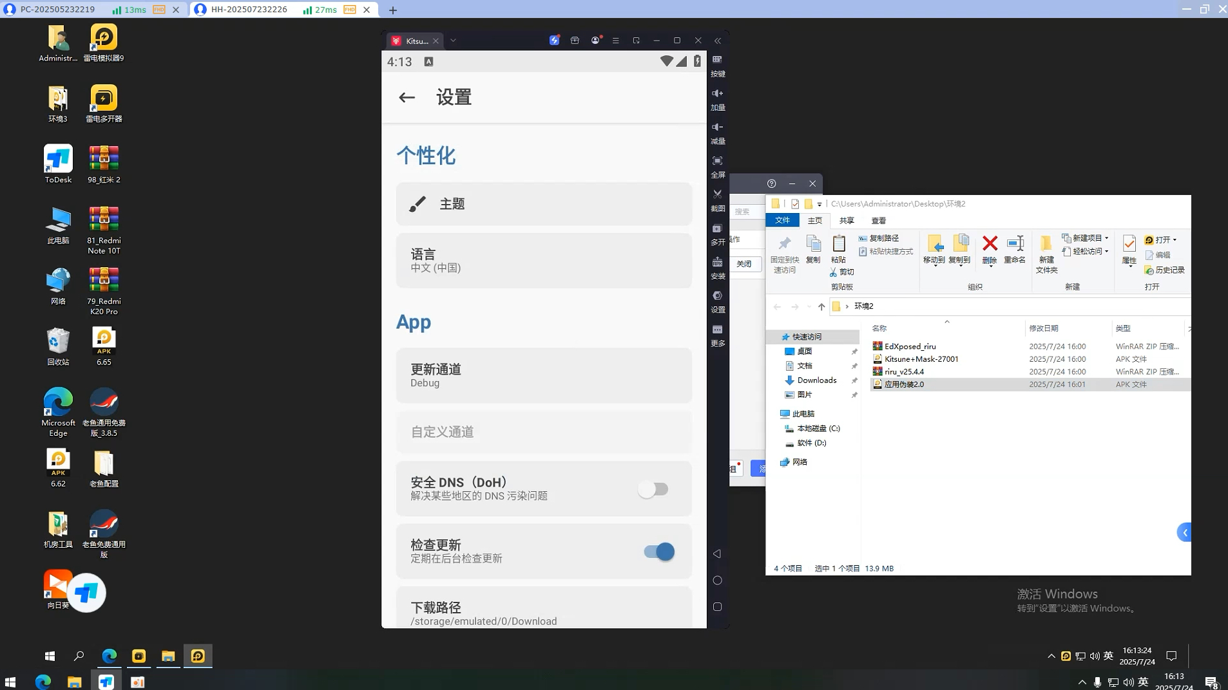Tap the Android back triangle button

[717, 554]
